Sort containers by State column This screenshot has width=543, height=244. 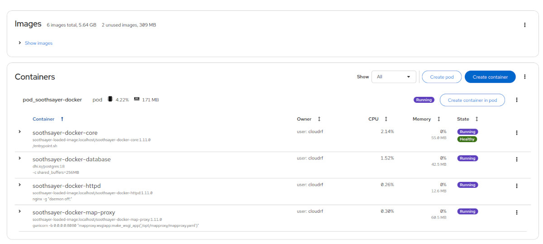467,119
